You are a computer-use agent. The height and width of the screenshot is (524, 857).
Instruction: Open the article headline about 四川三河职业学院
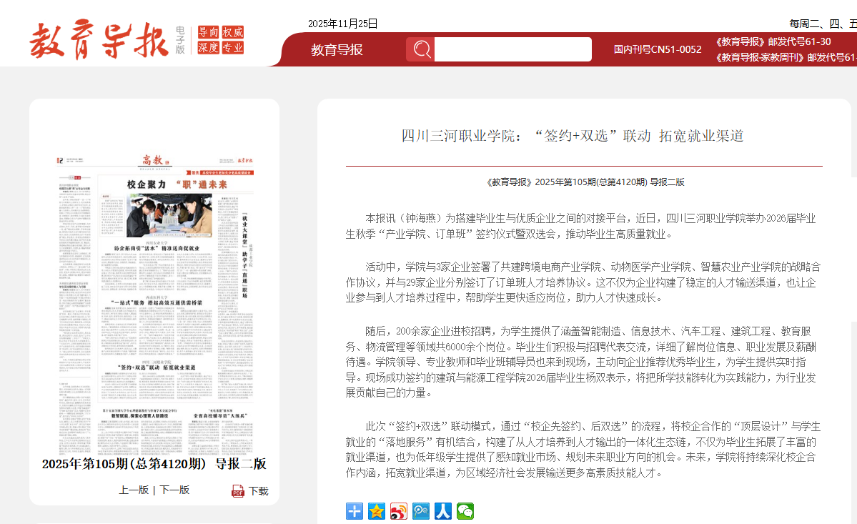click(571, 136)
